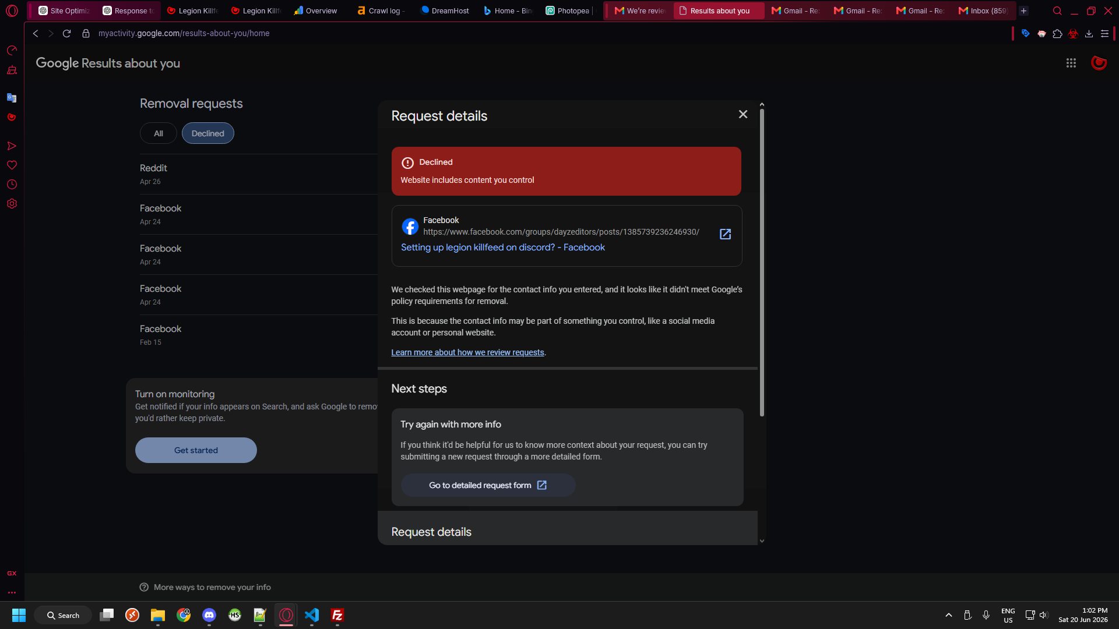Switch ENG US input language
The image size is (1119, 629).
[1008, 615]
